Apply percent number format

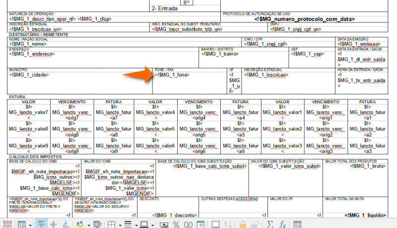coord(176,225)
